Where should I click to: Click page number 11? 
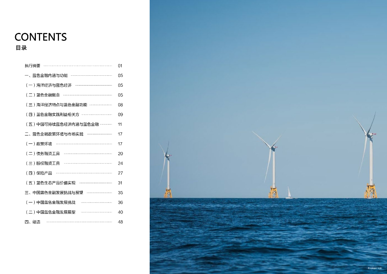point(120,124)
